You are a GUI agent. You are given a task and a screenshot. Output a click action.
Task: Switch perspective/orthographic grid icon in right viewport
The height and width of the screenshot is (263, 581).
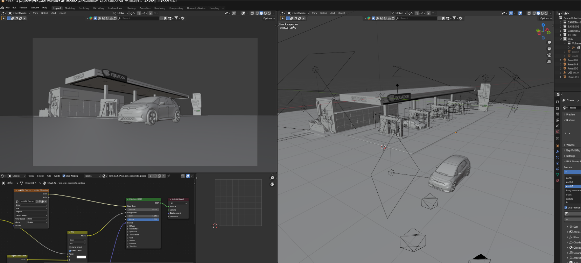click(x=549, y=62)
